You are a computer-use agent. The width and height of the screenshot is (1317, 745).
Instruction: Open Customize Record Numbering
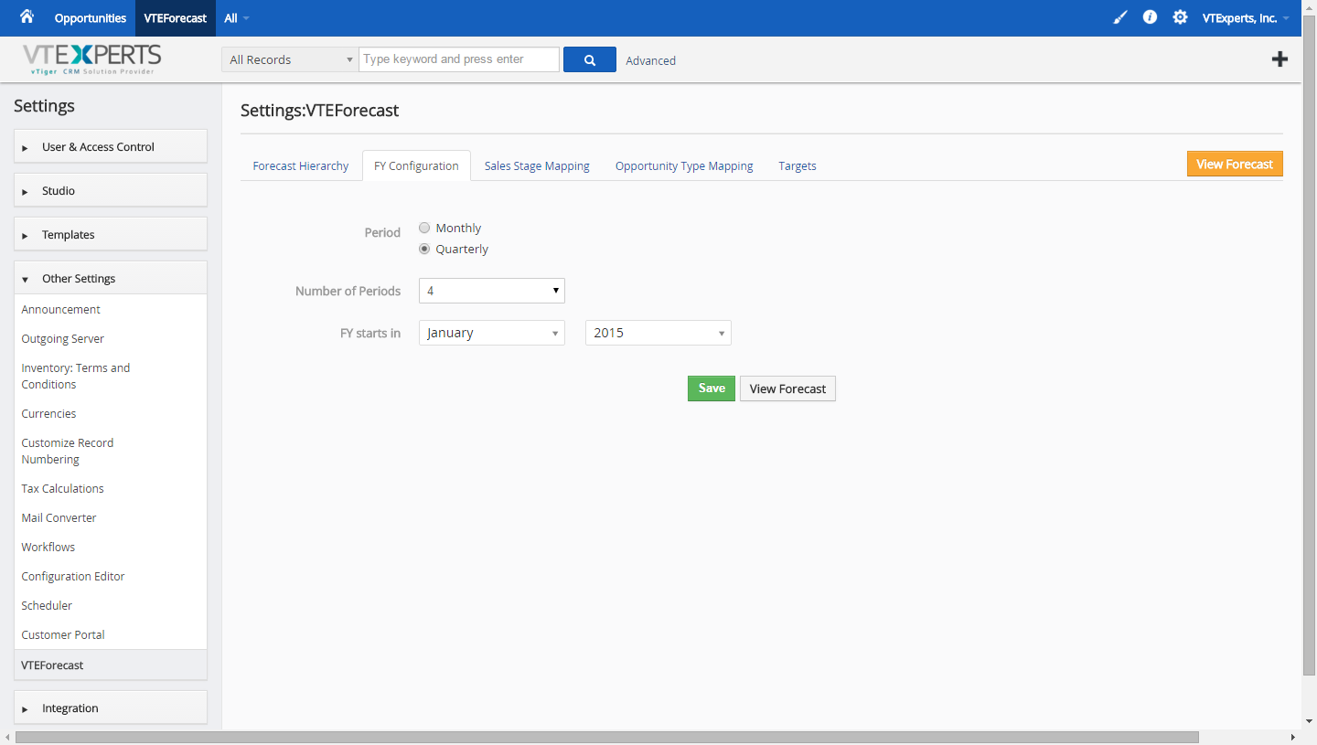[68, 451]
